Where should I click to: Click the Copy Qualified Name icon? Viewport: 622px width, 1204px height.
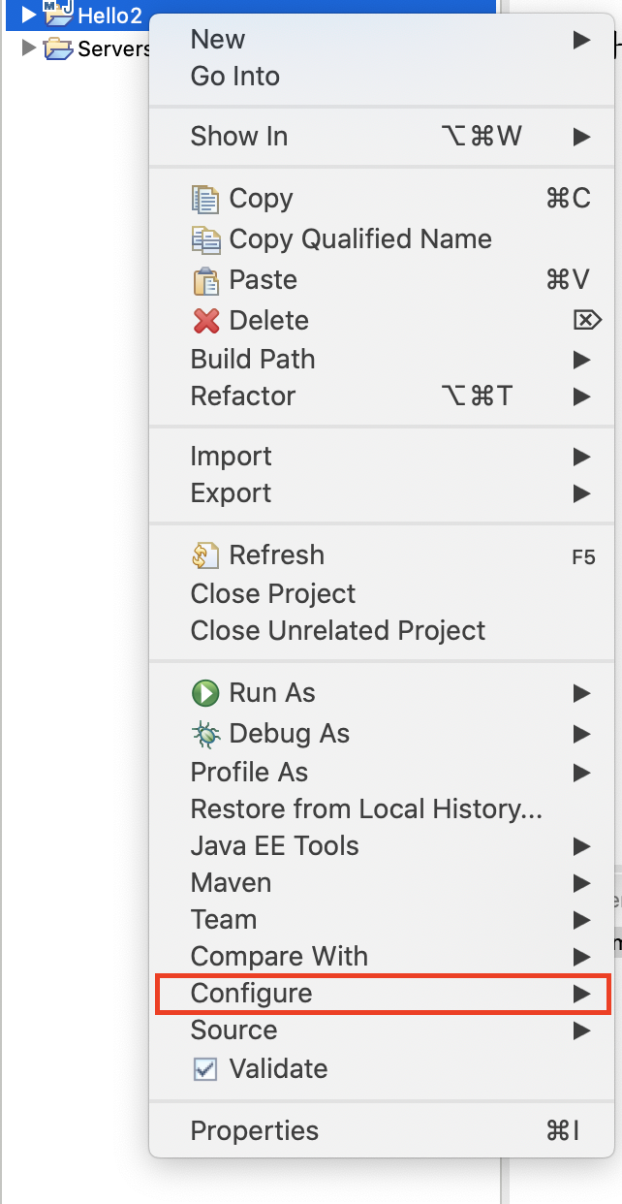[x=205, y=239]
